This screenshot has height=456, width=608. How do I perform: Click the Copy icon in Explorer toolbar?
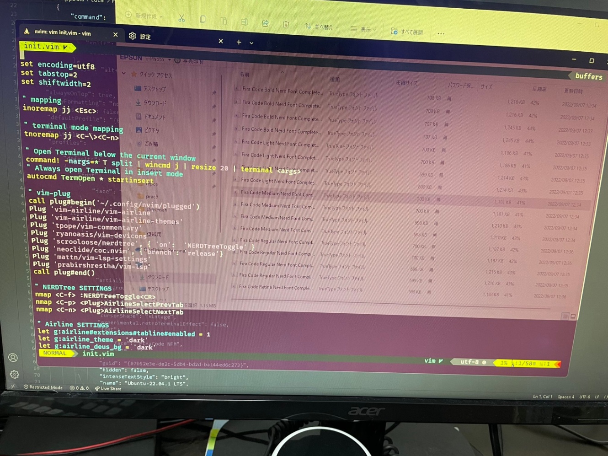[x=203, y=19]
